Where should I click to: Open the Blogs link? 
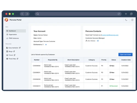(10, 51)
